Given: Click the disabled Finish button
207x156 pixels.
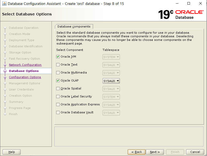Looking at the screenshot, I should tap(175, 152).
